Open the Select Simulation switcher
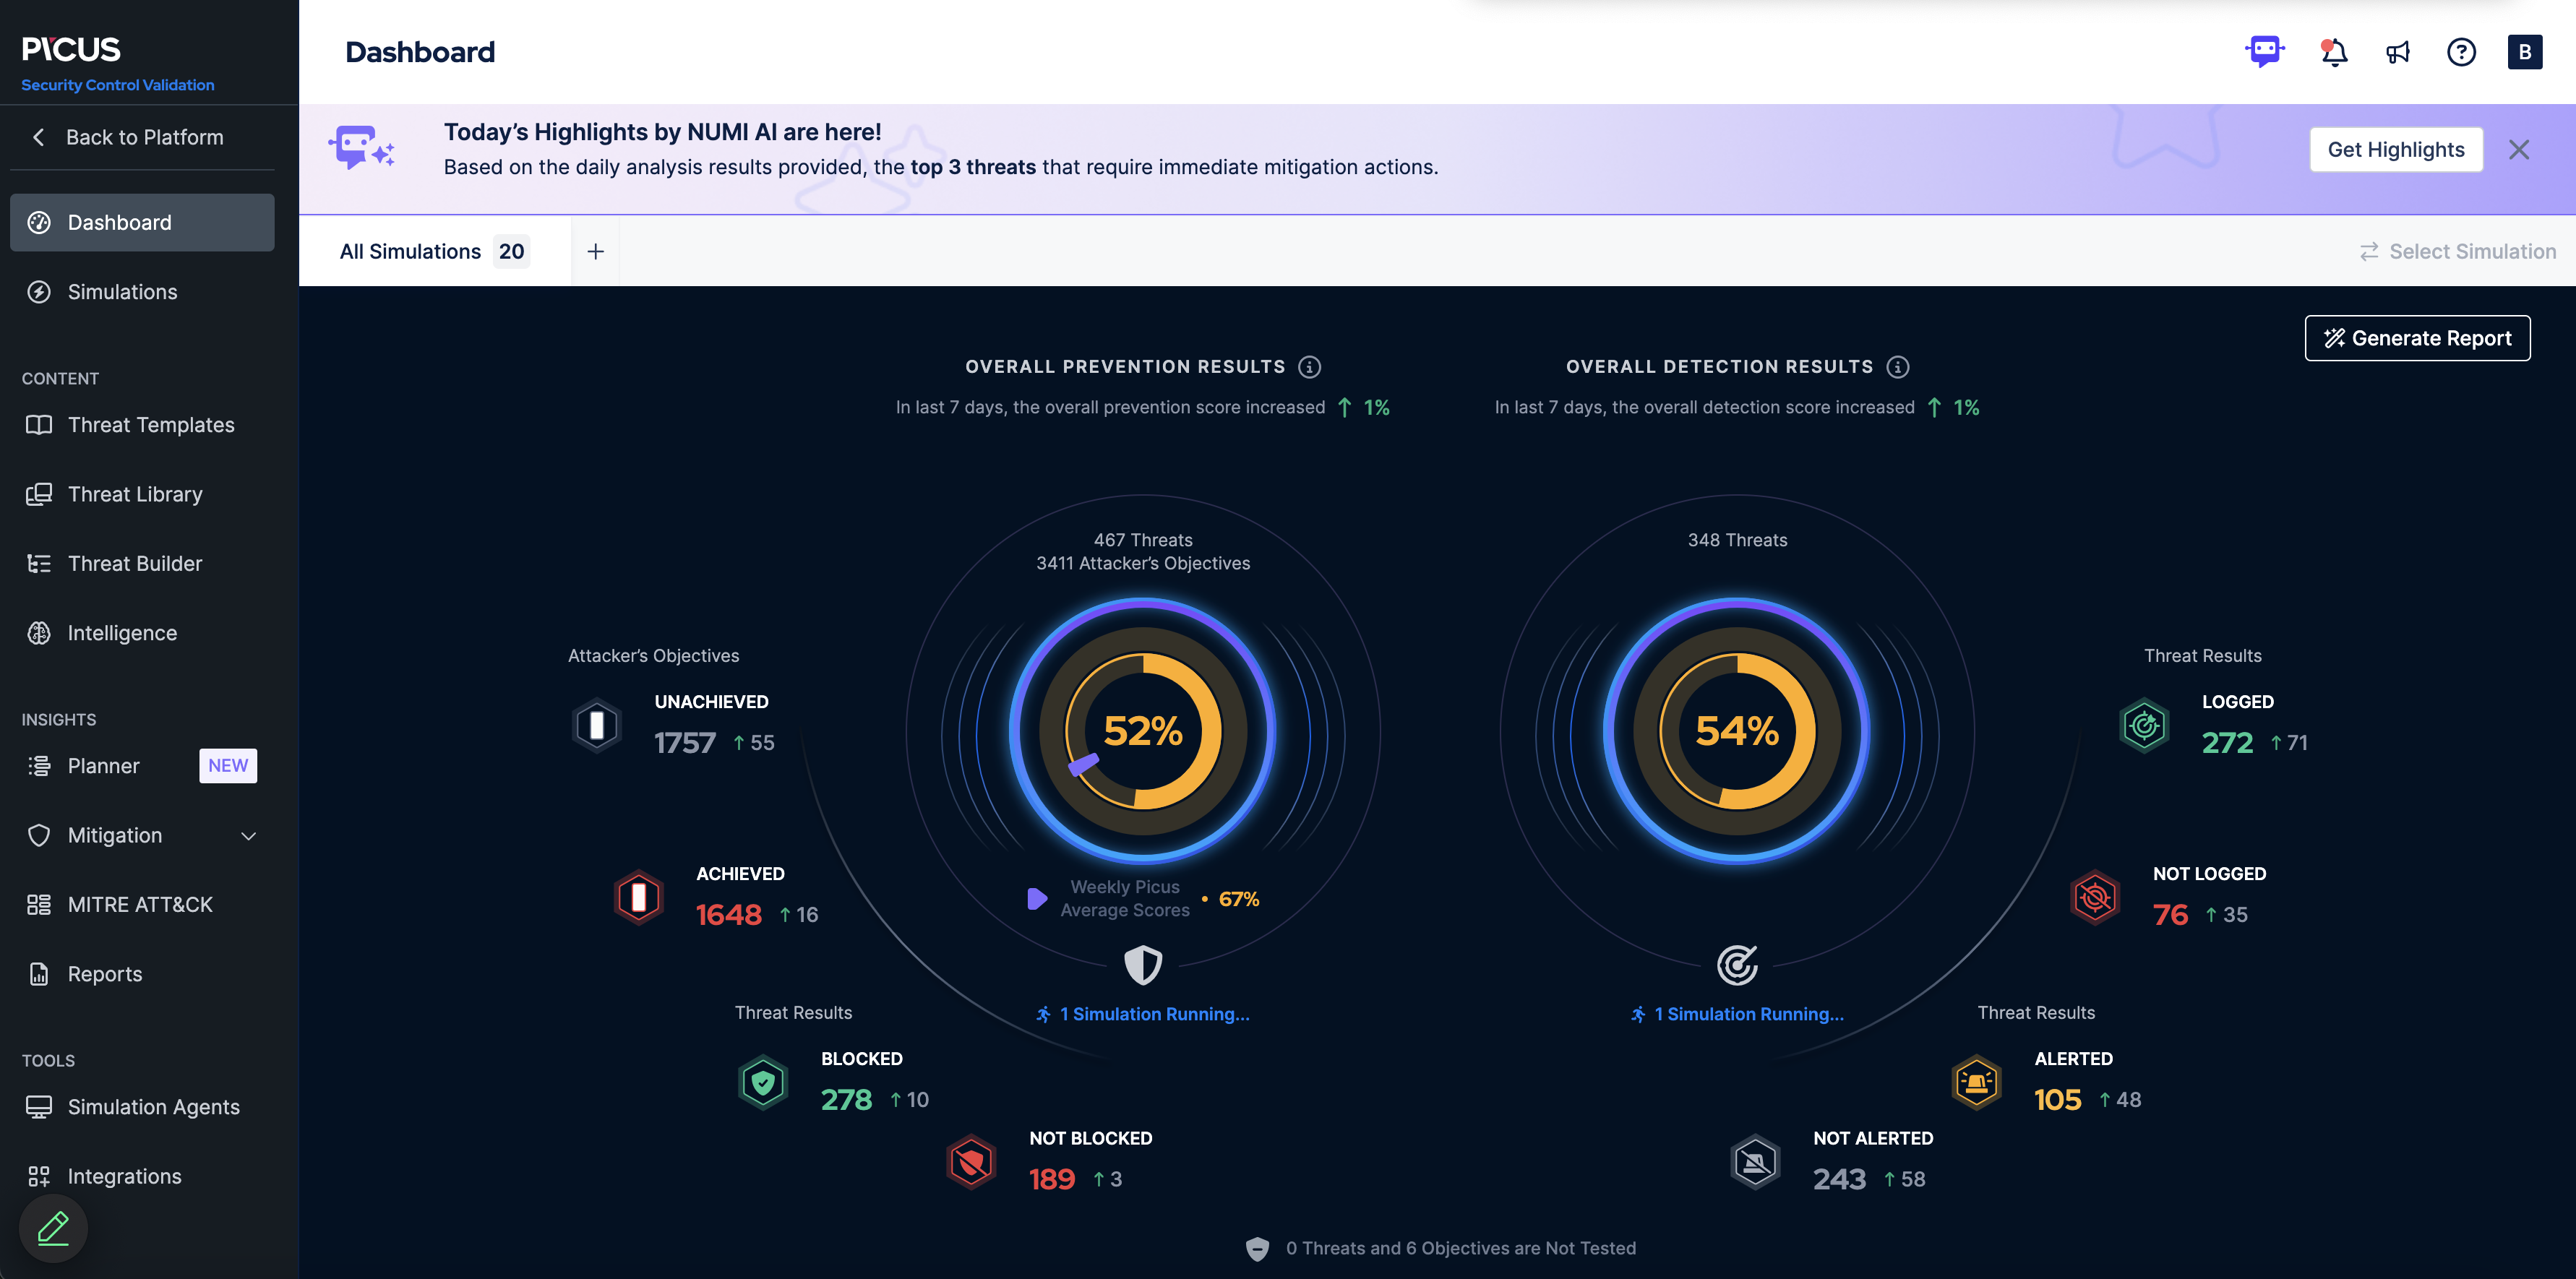Screen dimensions: 2576x1279 click(x=2457, y=252)
